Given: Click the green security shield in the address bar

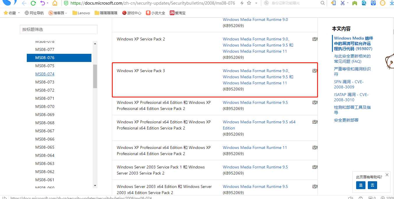Looking at the screenshot, I should (66, 3).
